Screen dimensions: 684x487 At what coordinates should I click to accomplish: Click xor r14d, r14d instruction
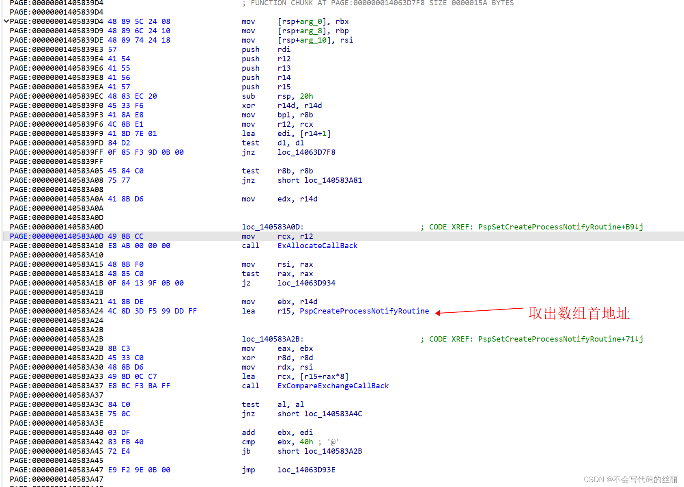[x=282, y=106]
